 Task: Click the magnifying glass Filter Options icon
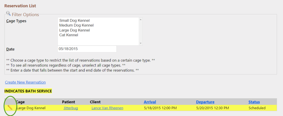(8, 13)
